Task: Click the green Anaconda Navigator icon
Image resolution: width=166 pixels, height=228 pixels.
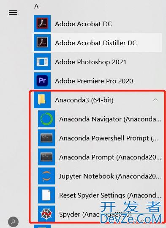Action: coord(46,119)
